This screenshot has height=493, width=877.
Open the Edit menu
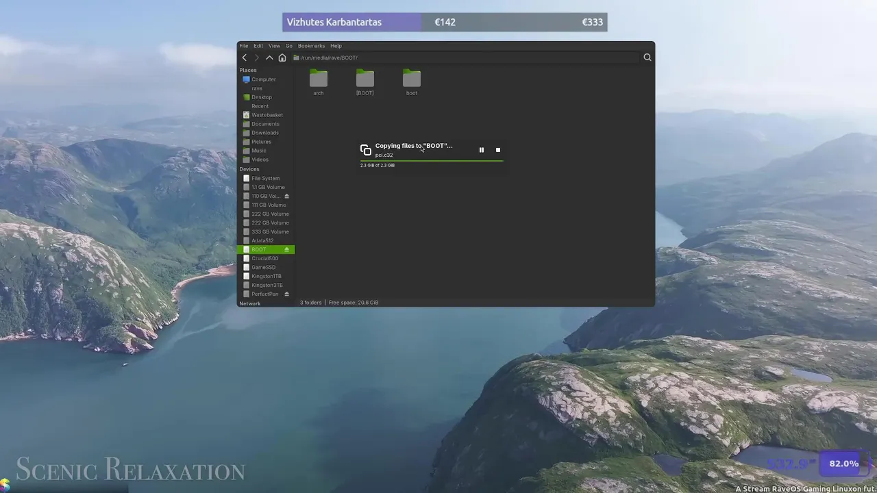pyautogui.click(x=258, y=46)
